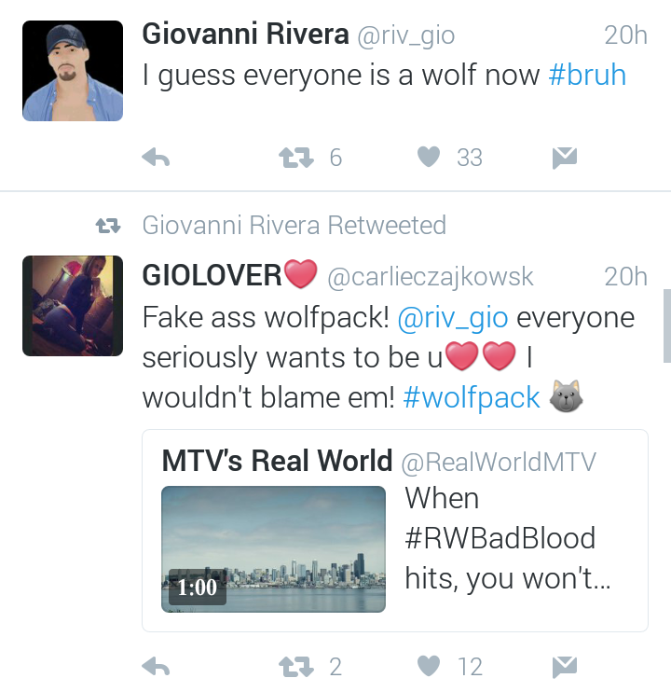Open the #bruh hashtag

(x=587, y=75)
